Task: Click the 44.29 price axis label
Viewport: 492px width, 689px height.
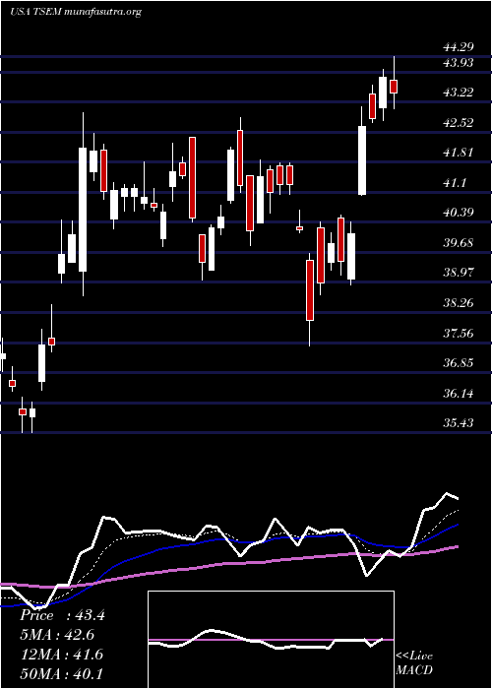Action: pos(458,47)
